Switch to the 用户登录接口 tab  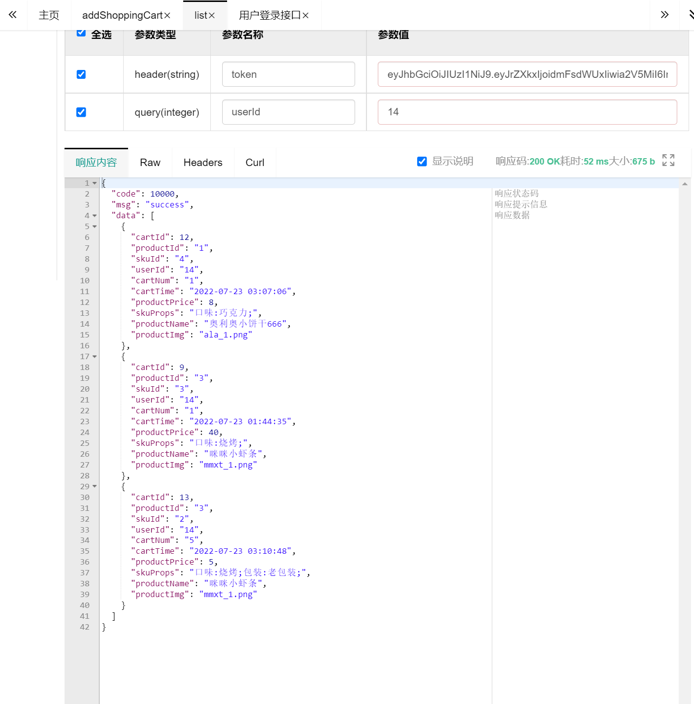click(269, 15)
